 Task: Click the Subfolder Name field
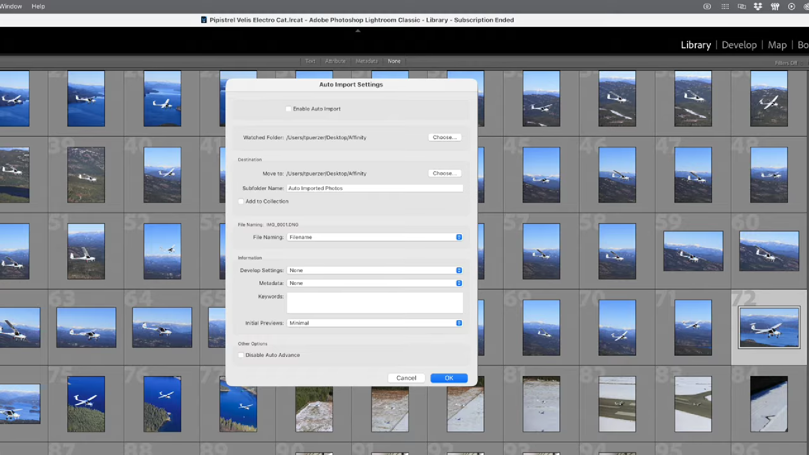point(374,188)
